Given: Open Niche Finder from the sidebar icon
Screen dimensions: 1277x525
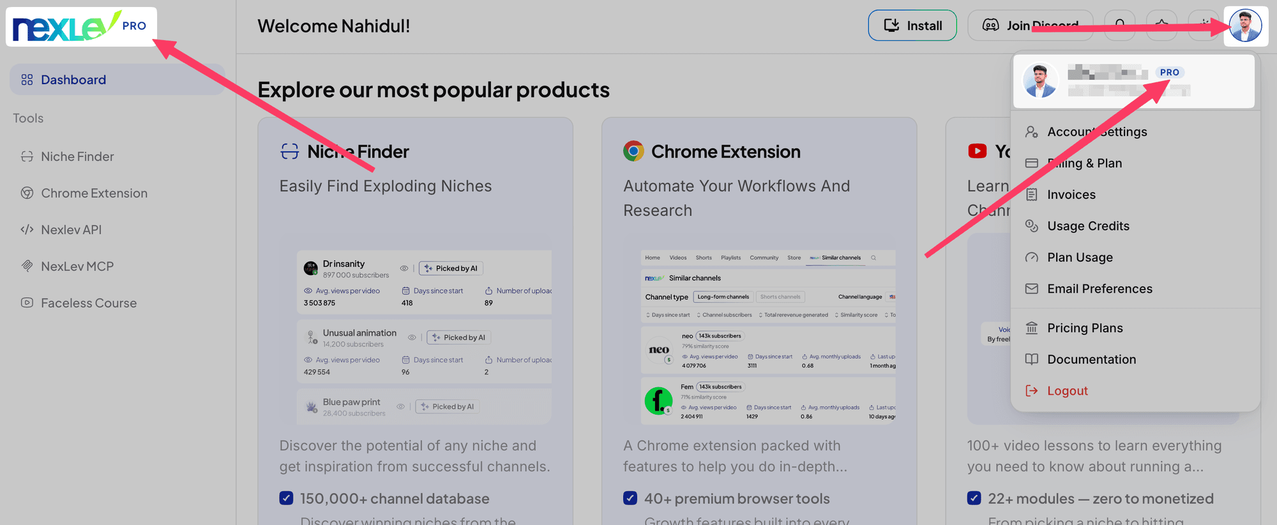Looking at the screenshot, I should [x=27, y=156].
